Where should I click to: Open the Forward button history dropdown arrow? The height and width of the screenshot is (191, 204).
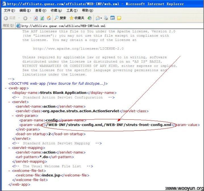(30, 18)
